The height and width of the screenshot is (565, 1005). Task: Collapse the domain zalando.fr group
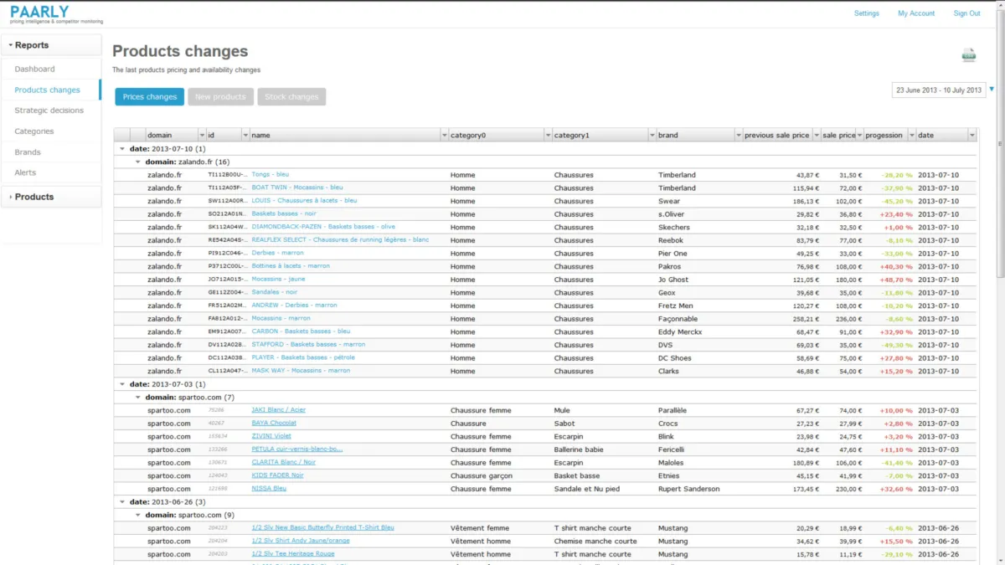(x=138, y=162)
